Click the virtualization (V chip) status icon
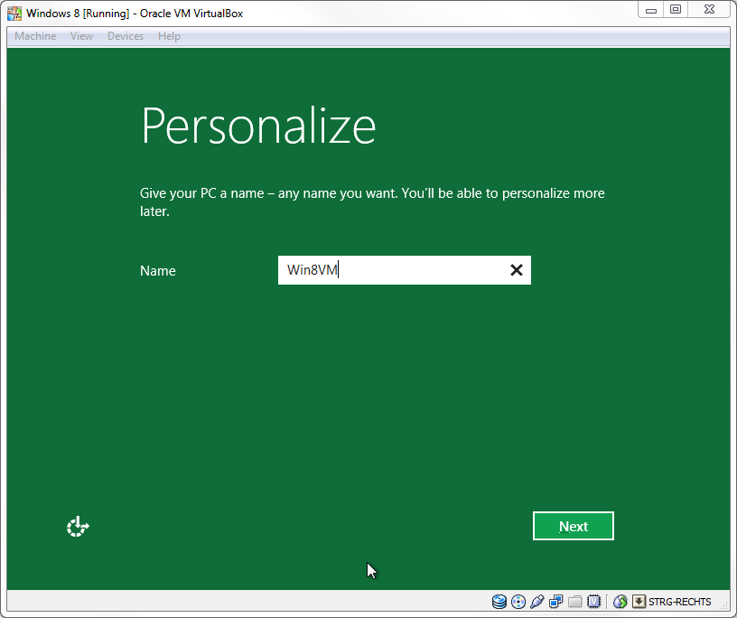 594,602
